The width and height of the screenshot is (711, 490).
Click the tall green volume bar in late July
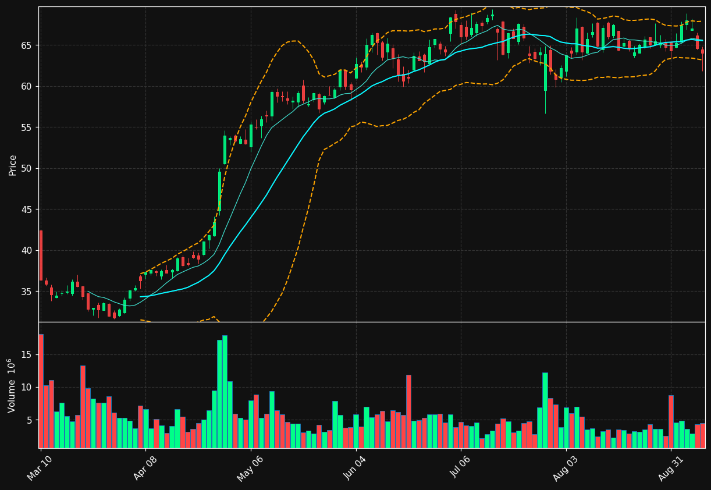coord(545,410)
